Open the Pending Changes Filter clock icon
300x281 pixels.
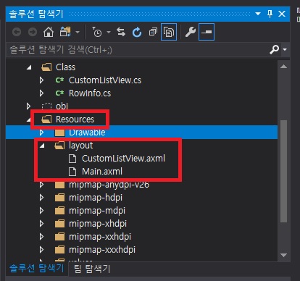click(97, 32)
